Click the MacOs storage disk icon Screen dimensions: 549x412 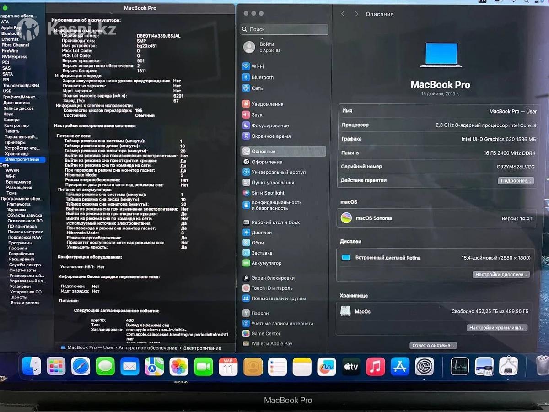(346, 311)
